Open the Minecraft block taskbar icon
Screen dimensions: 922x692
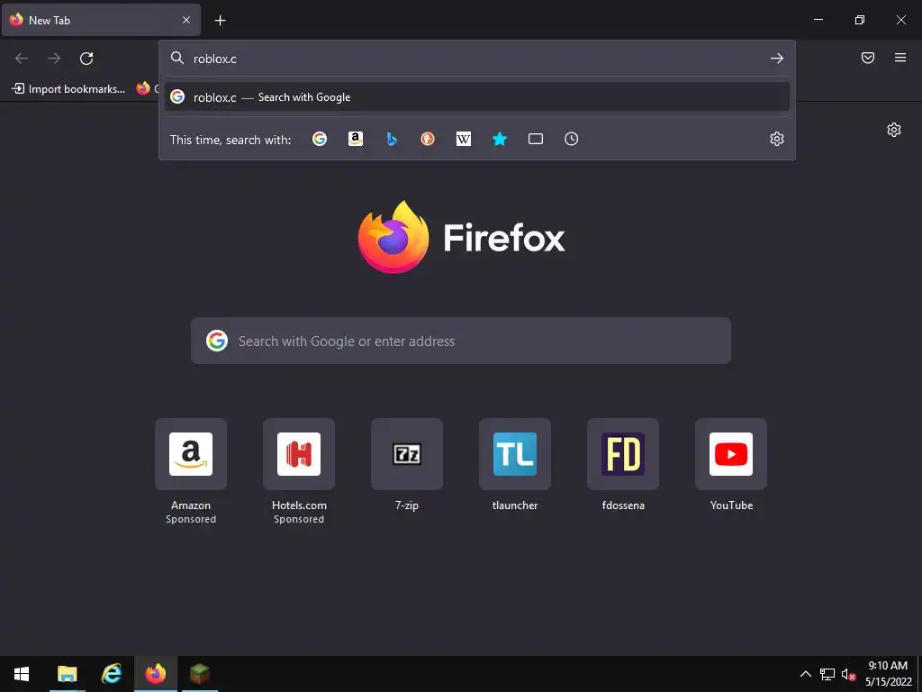pyautogui.click(x=200, y=674)
